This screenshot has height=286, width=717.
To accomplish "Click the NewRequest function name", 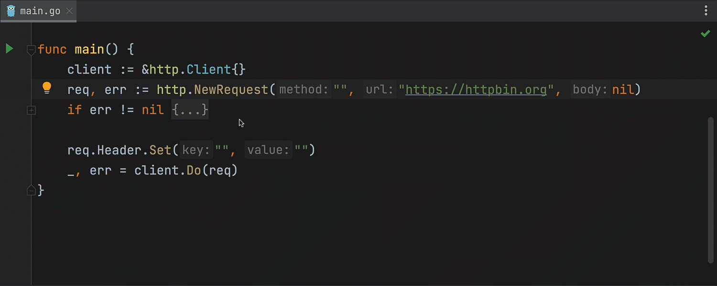I will click(231, 90).
